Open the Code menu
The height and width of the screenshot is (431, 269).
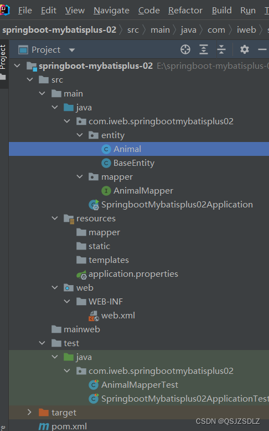(149, 11)
